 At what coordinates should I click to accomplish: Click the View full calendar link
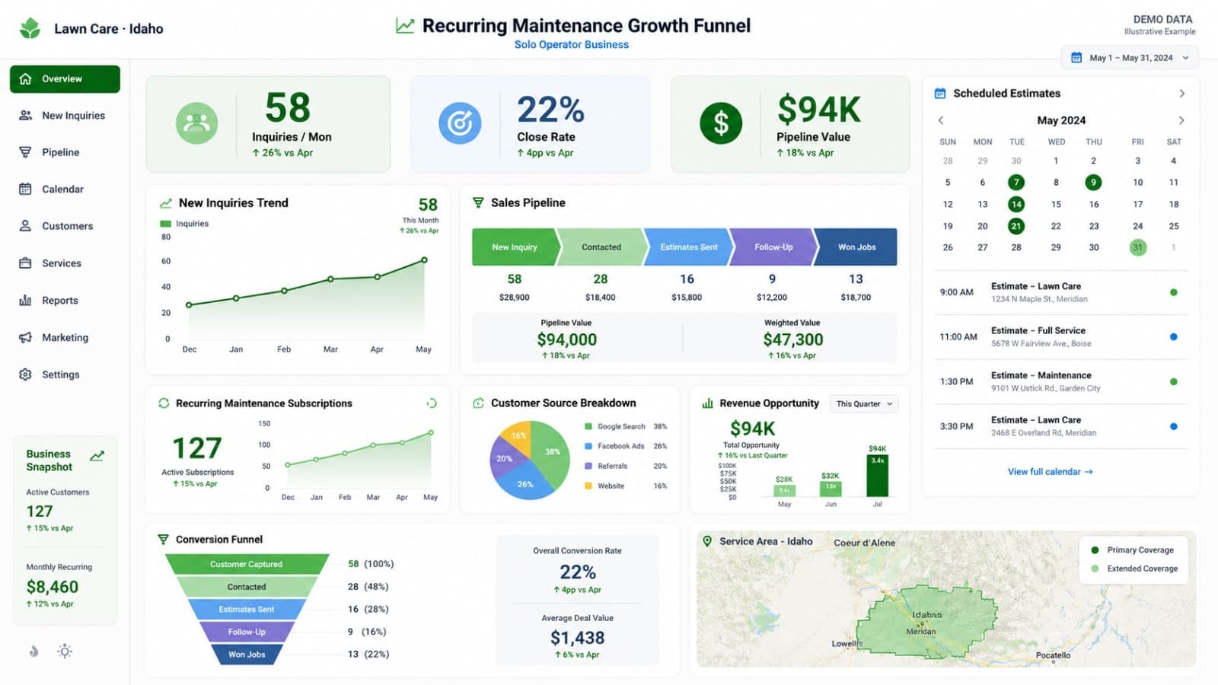pyautogui.click(x=1051, y=472)
